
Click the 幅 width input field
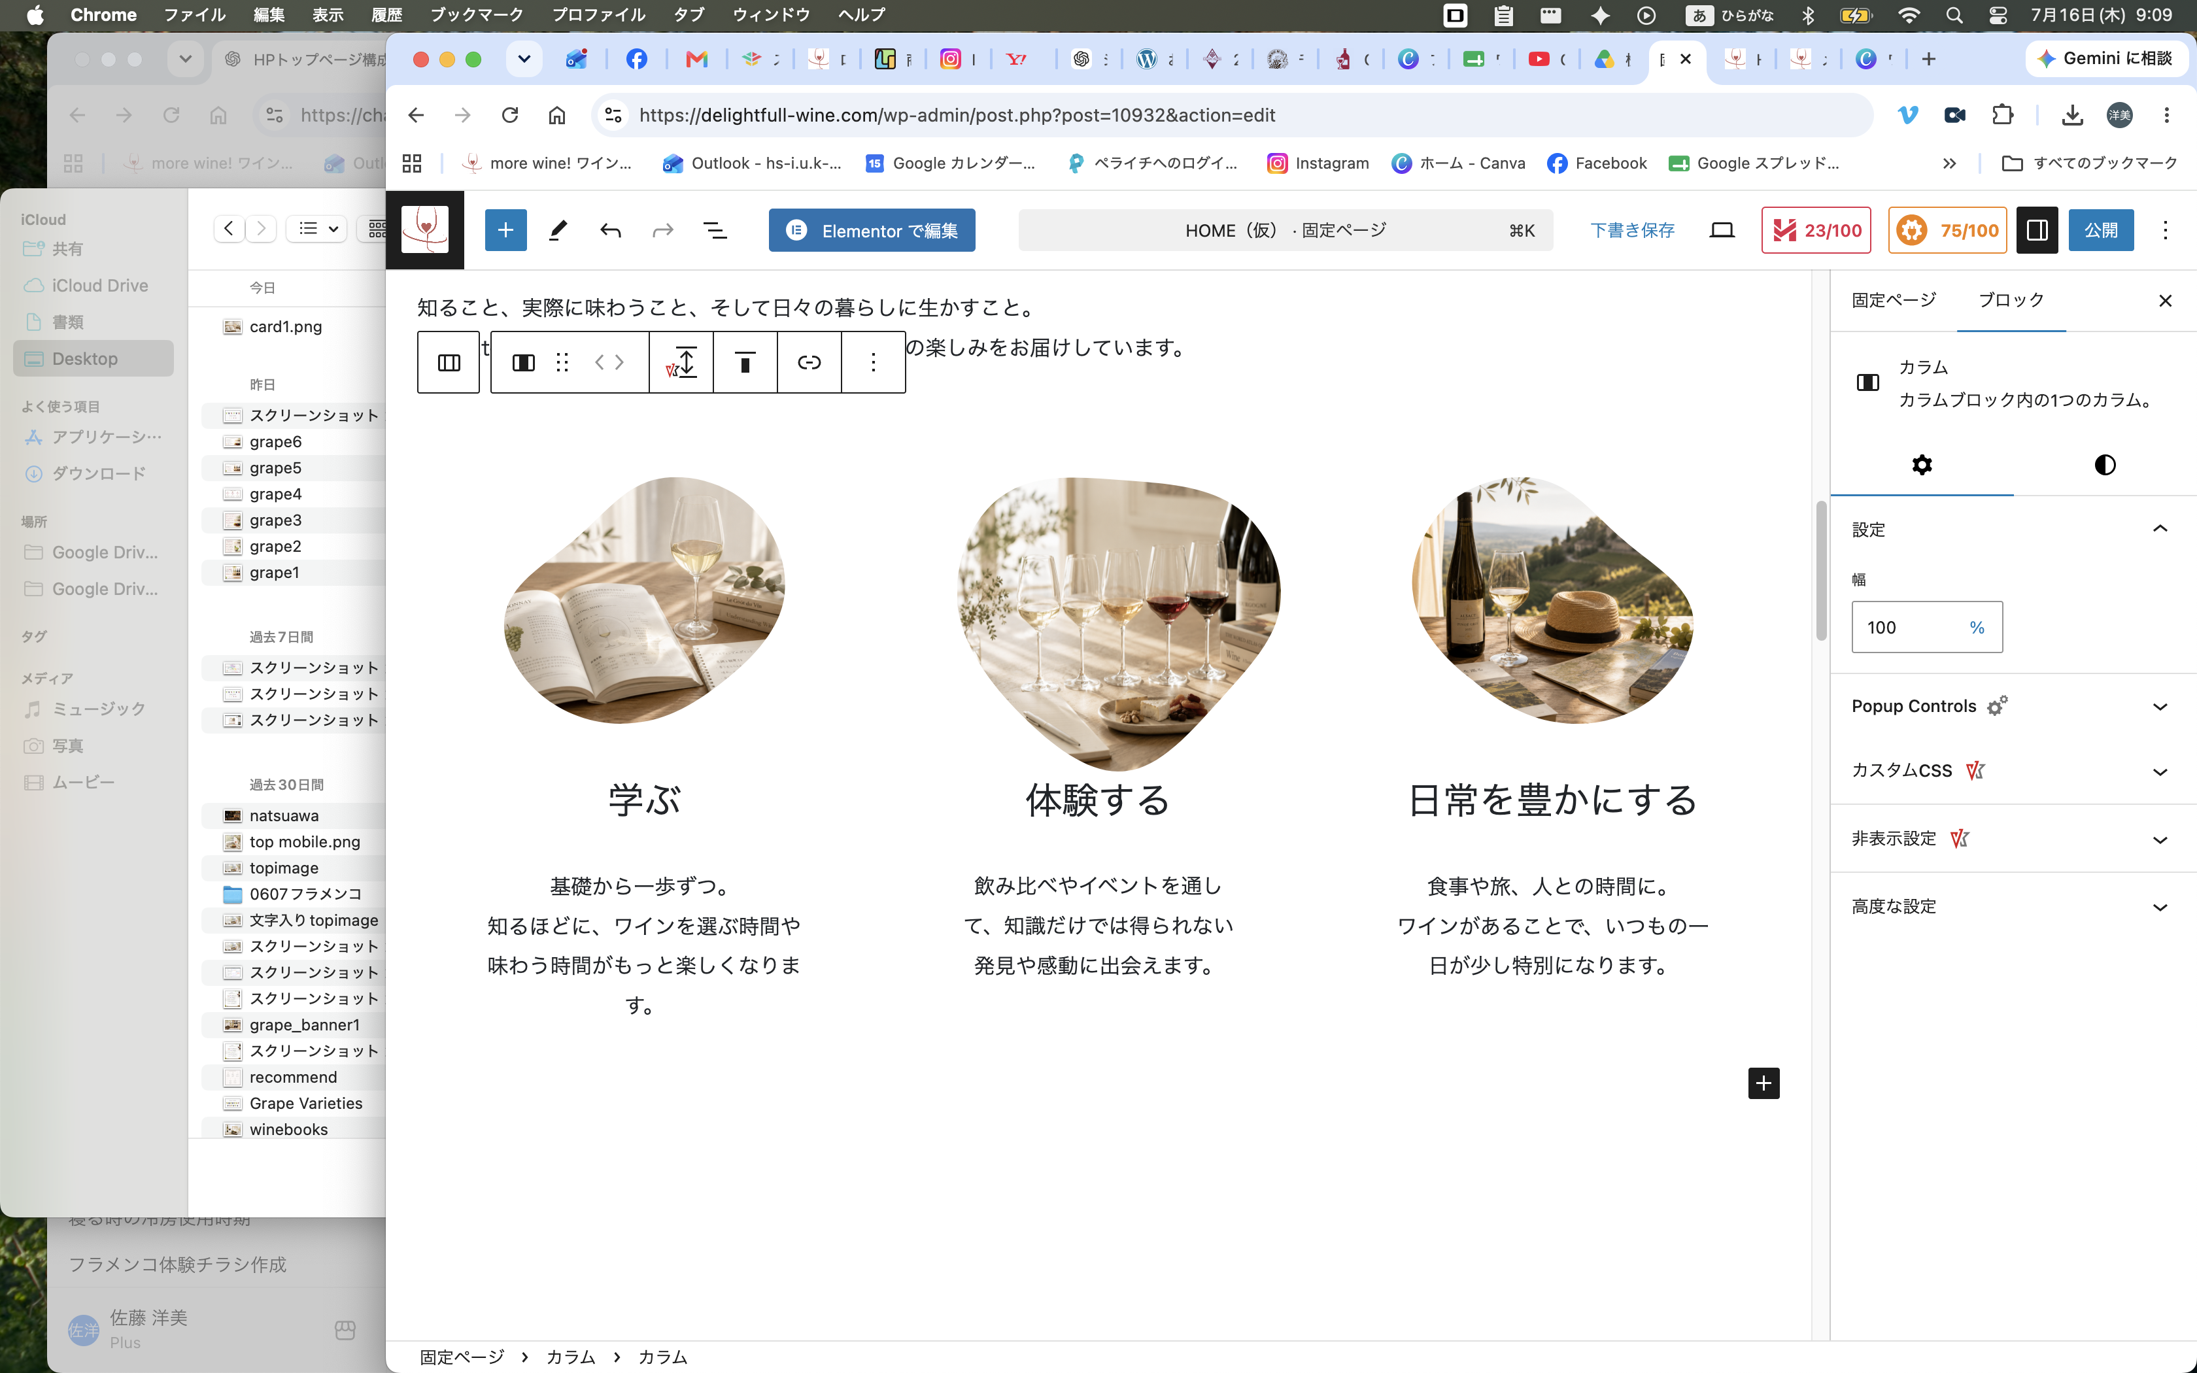(x=1926, y=628)
